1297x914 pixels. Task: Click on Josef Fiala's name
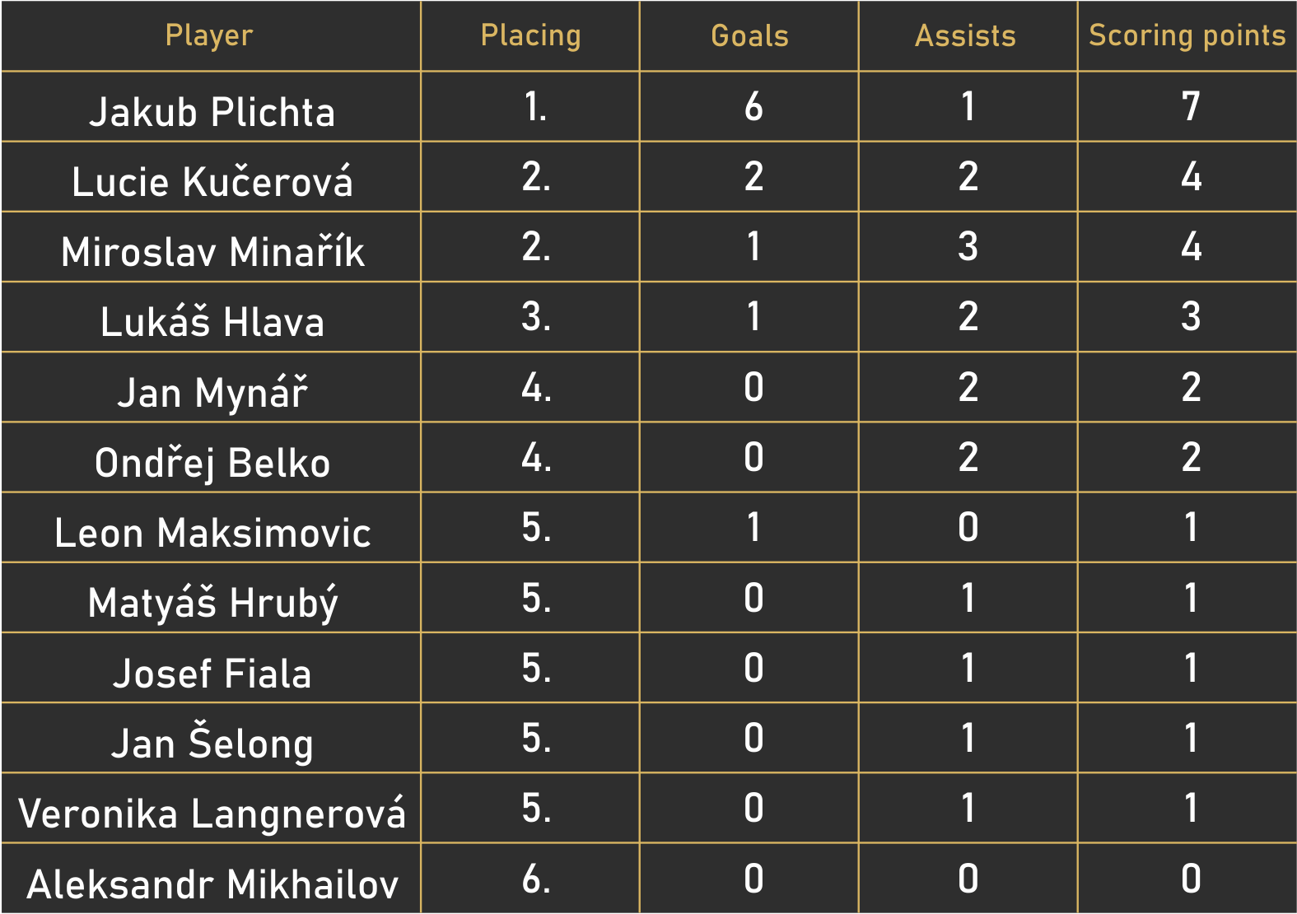point(212,674)
